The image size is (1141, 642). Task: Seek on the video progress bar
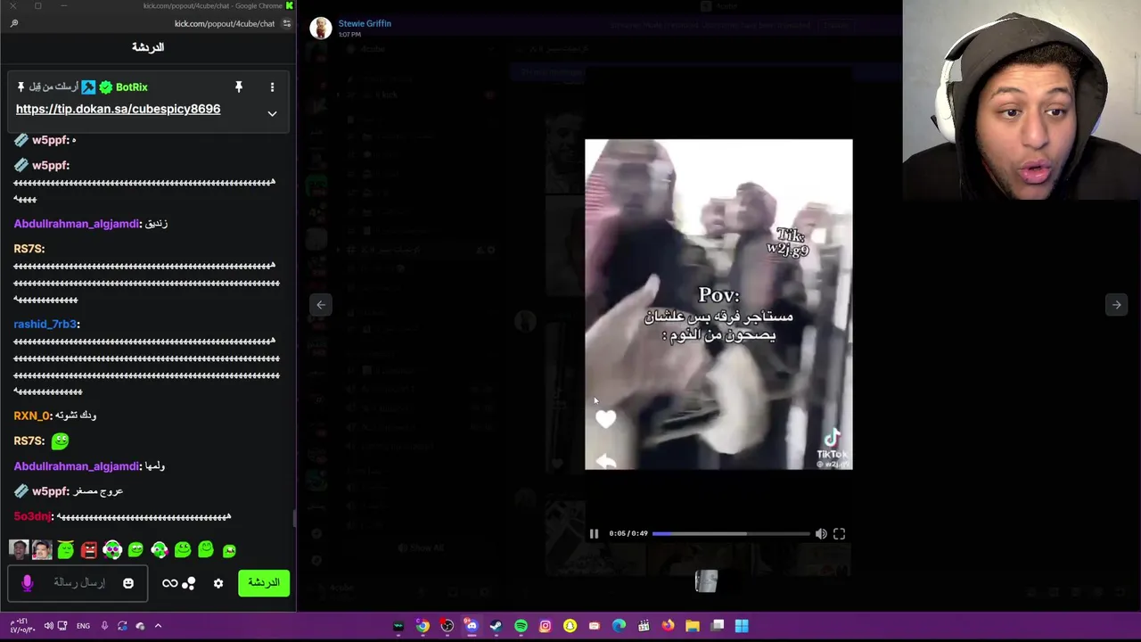731,533
